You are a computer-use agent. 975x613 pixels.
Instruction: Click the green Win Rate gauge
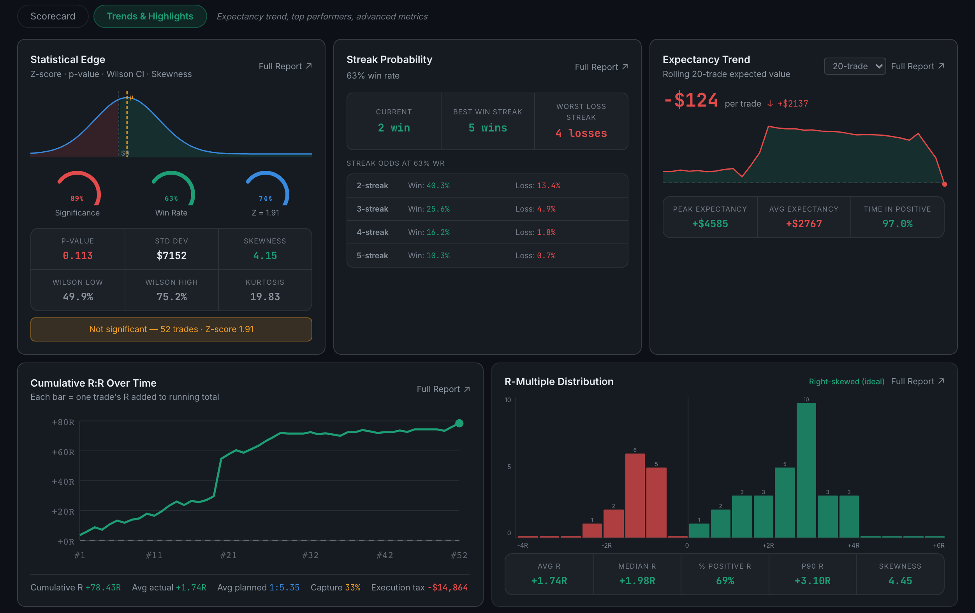click(x=171, y=188)
